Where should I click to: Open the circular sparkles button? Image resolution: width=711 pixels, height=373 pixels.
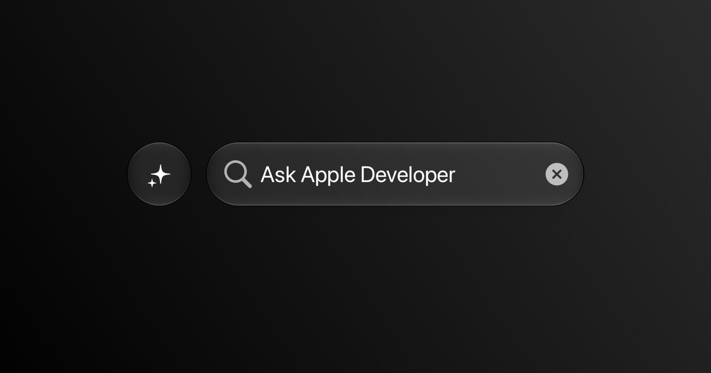[x=159, y=174]
